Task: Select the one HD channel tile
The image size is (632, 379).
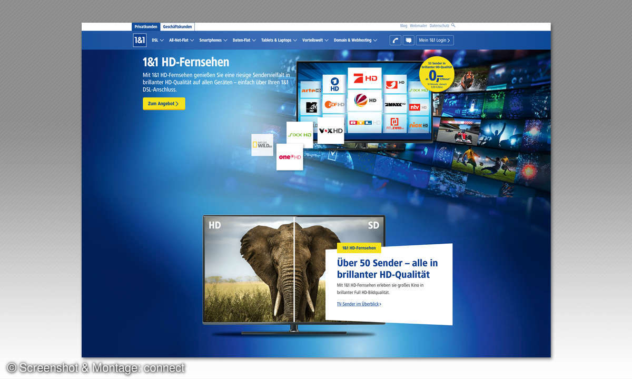Action: [290, 157]
